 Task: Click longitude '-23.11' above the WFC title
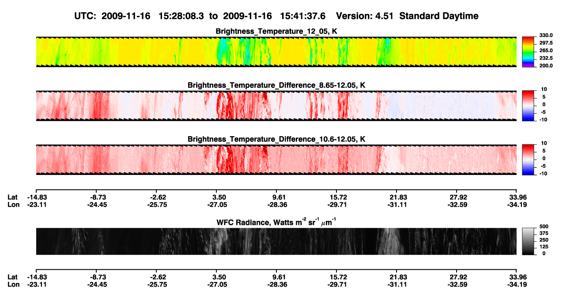click(36, 205)
